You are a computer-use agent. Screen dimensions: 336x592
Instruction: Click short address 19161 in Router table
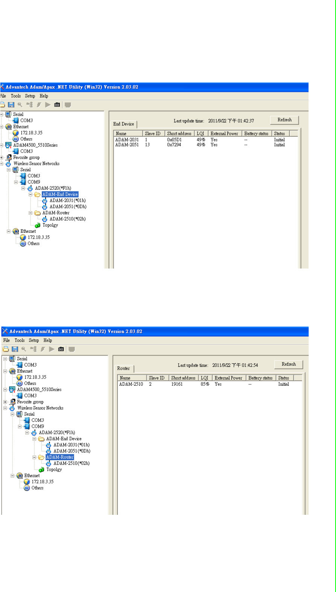coord(177,384)
